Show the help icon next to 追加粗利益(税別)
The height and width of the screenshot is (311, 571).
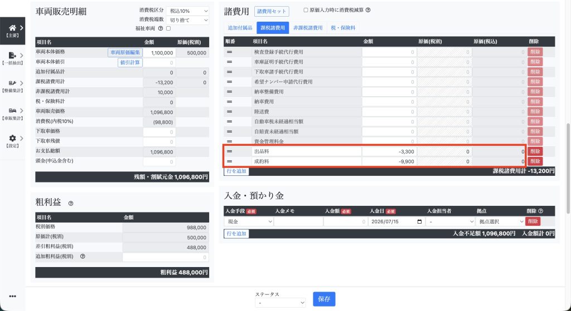(x=83, y=256)
